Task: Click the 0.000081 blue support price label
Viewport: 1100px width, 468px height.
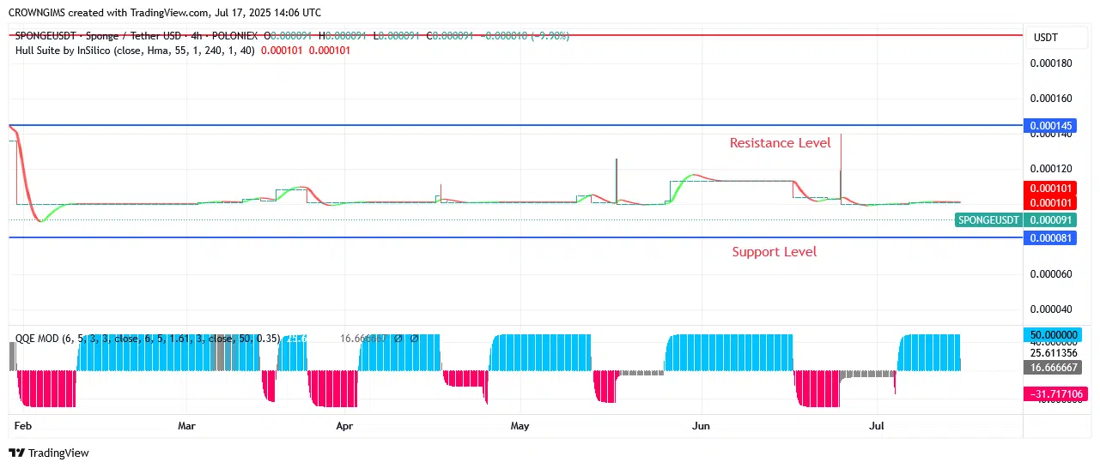Action: click(x=1050, y=237)
